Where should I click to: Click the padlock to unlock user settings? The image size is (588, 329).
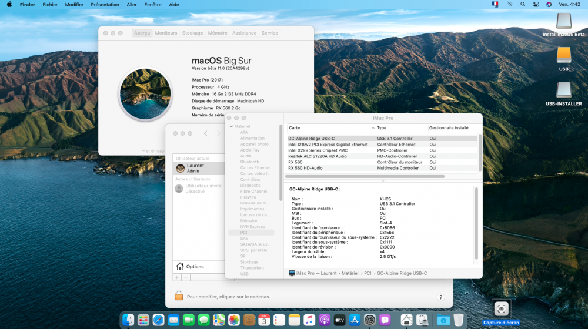point(179,296)
